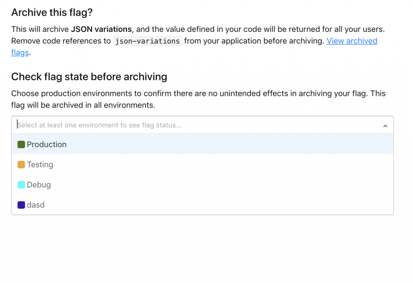Click the cyan Debug color swatch
This screenshot has width=413, height=283.
[21, 185]
